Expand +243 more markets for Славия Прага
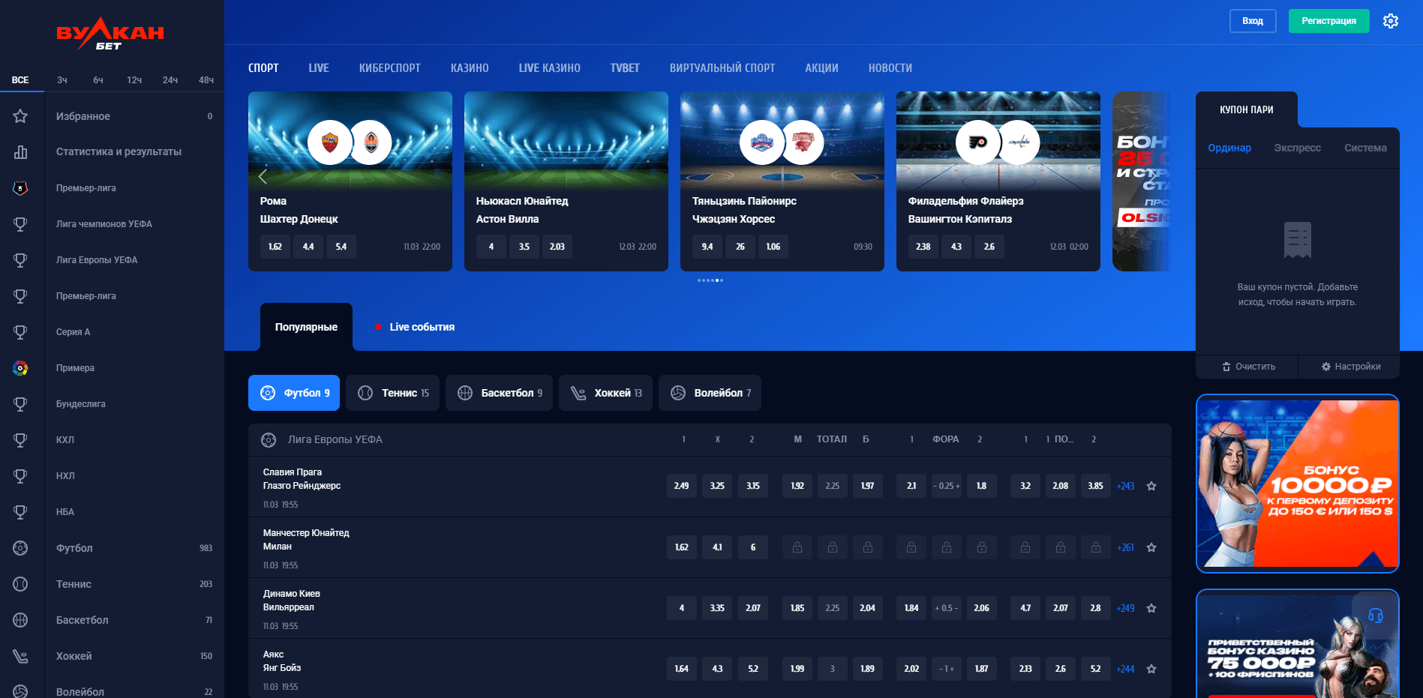The width and height of the screenshot is (1423, 698). tap(1125, 486)
